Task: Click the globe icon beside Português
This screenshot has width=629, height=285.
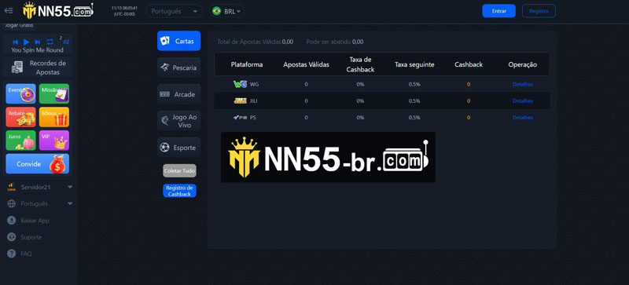Action: pyautogui.click(x=12, y=203)
